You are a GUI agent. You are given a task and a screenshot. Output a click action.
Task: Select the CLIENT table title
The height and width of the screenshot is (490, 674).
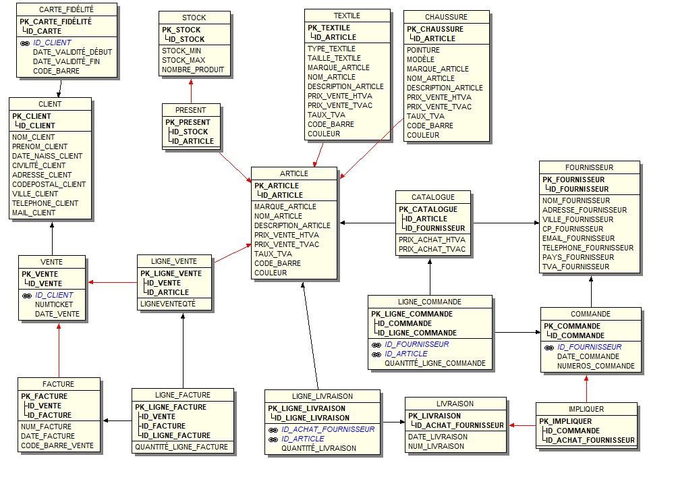[x=50, y=104]
